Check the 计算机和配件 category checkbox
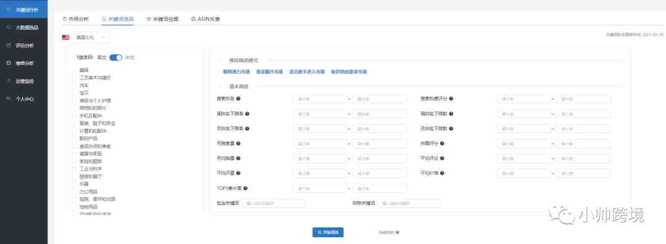The image size is (666, 244). coord(75,131)
